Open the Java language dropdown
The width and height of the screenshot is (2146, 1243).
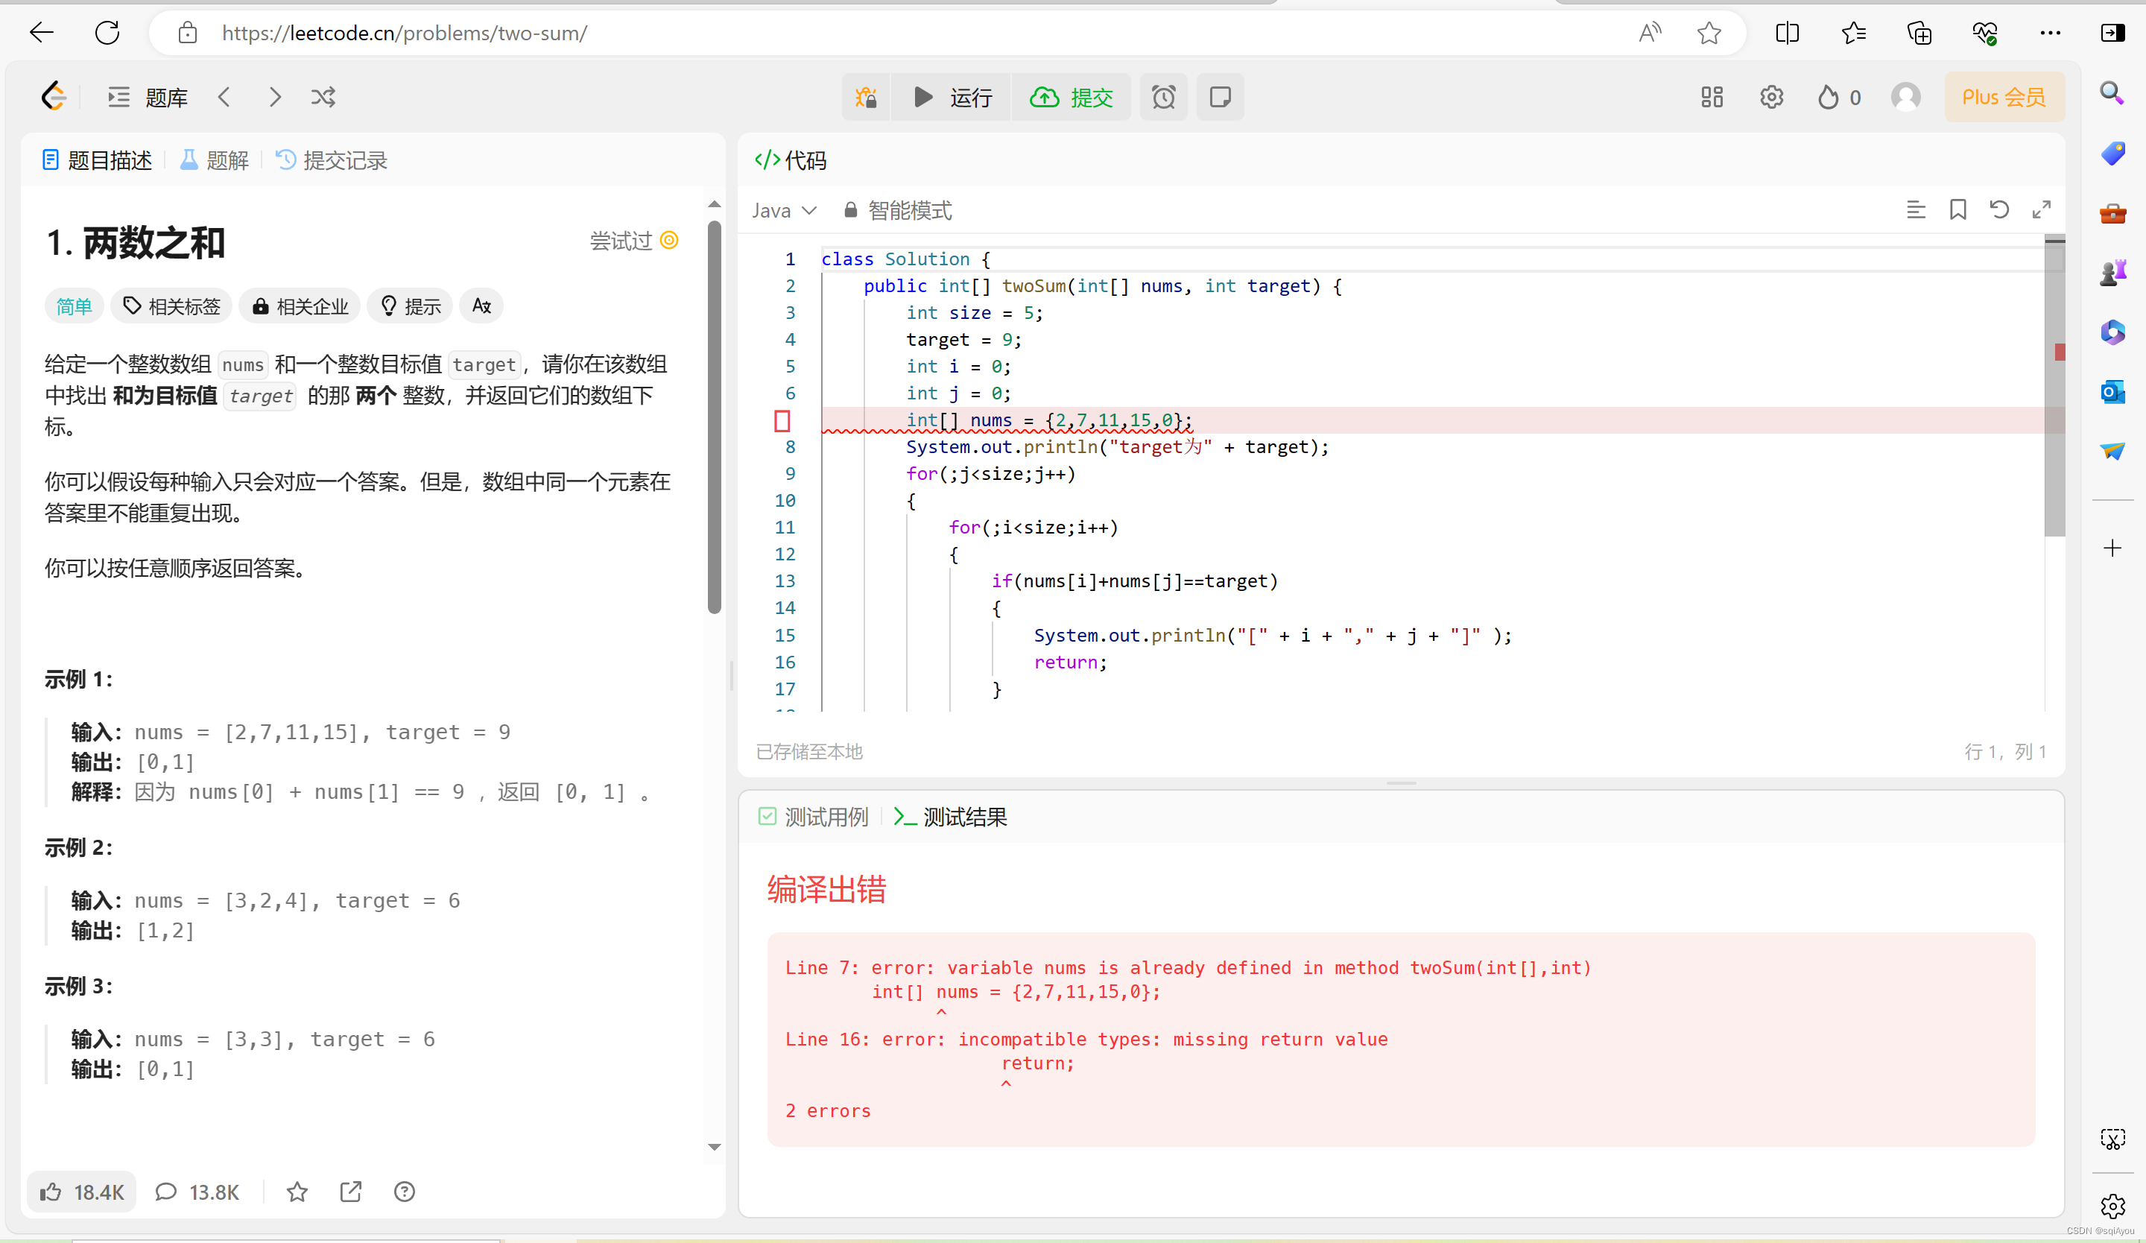pyautogui.click(x=783, y=210)
